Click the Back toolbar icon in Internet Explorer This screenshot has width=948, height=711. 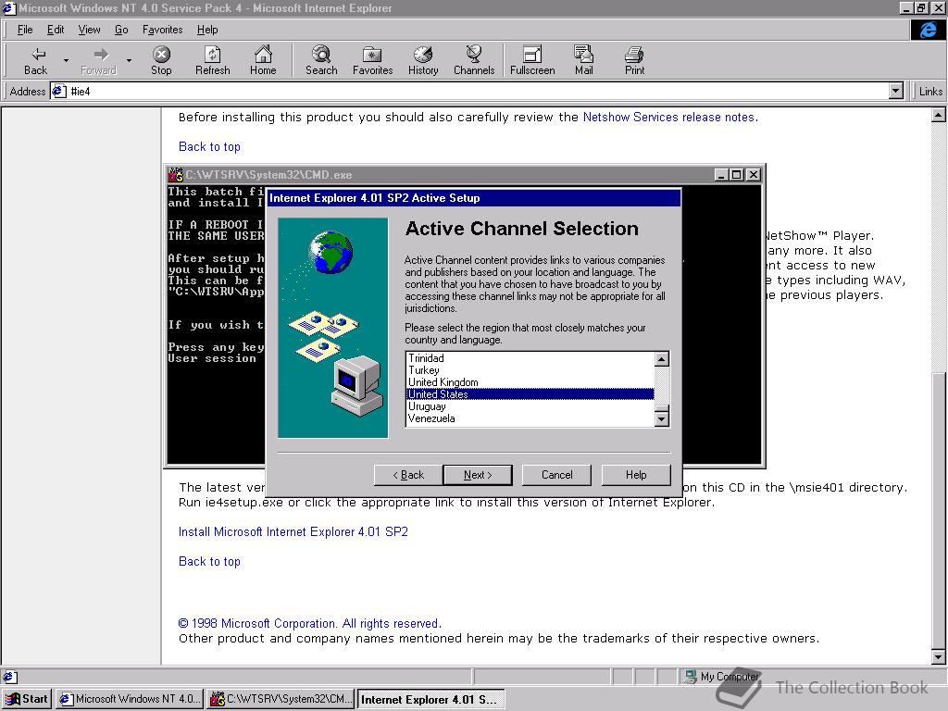coord(38,61)
